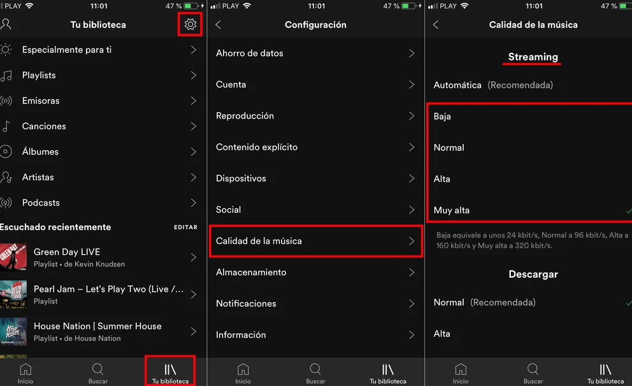Go back from Calidad de la música

[436, 25]
